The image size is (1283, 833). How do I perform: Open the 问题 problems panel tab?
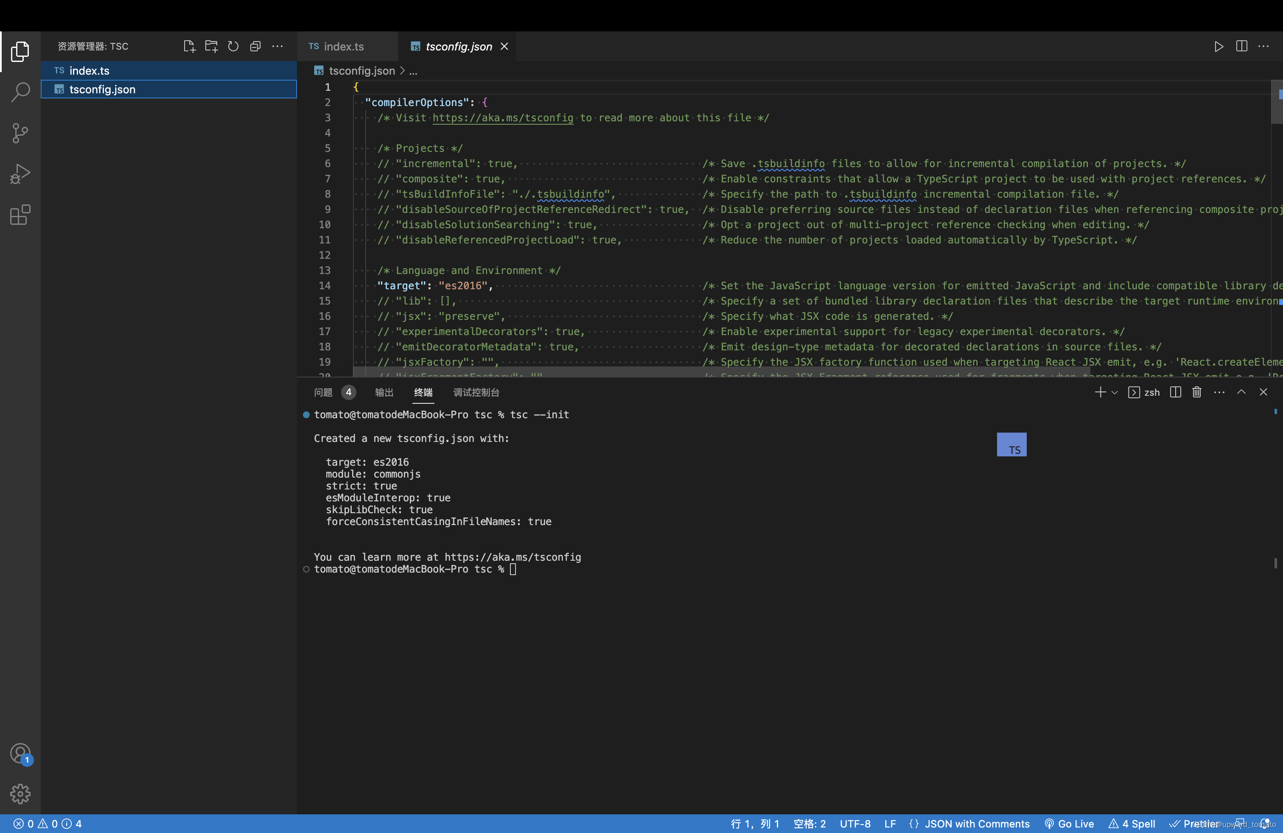(323, 392)
